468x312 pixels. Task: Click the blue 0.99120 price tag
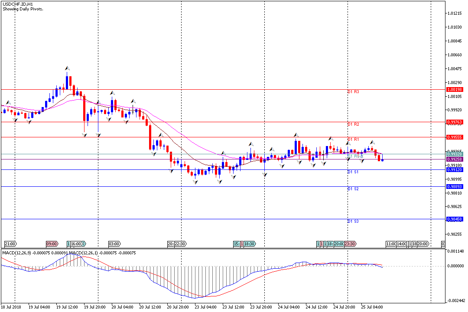tap(455, 169)
